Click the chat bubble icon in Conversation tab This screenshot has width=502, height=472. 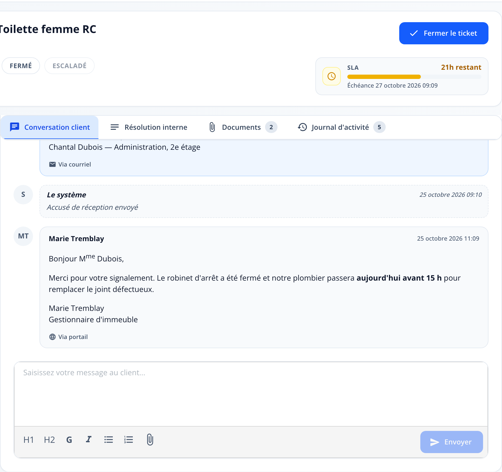[x=15, y=127]
